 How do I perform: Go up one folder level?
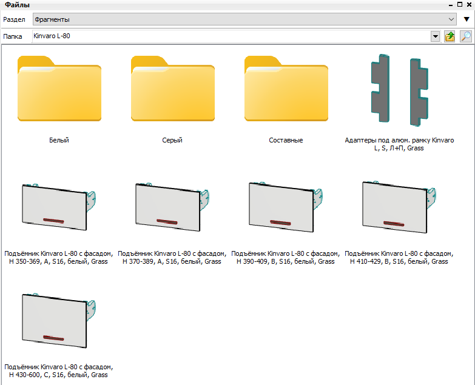450,36
